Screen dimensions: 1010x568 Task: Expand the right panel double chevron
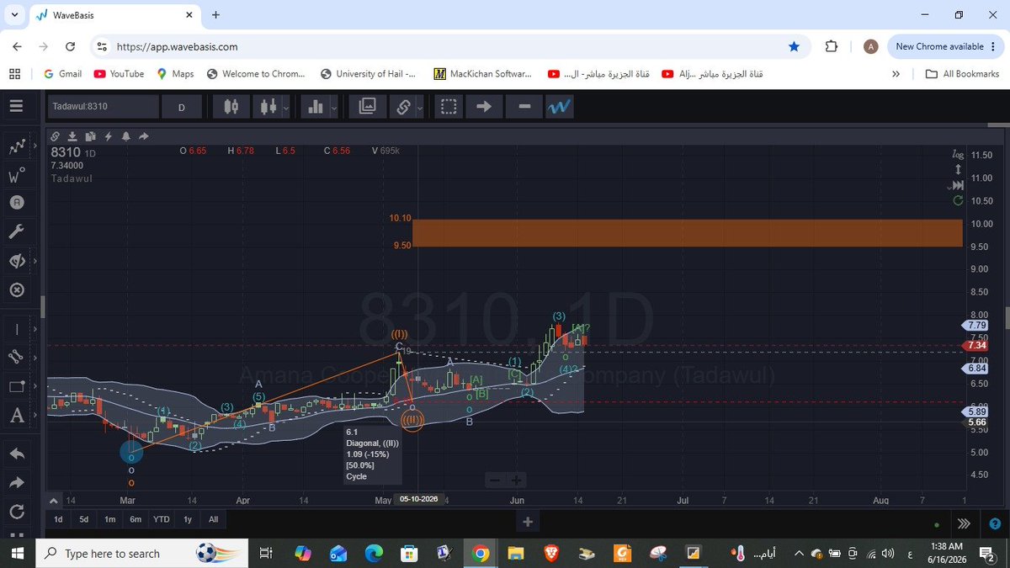(964, 523)
